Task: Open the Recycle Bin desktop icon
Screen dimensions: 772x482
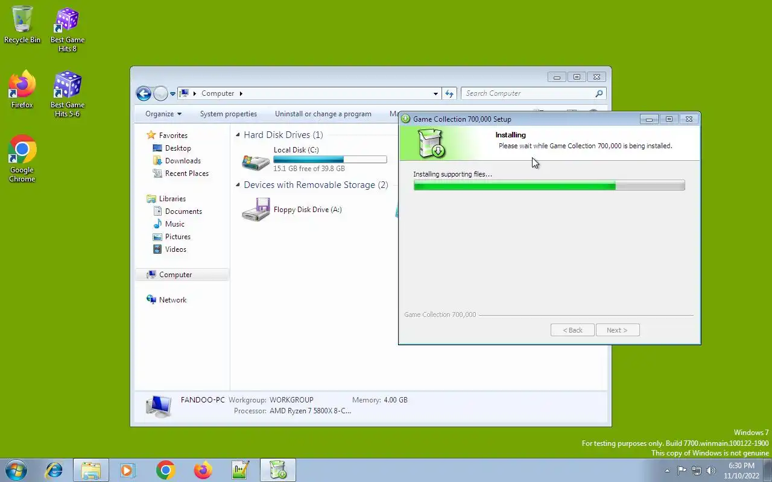Action: coord(22,25)
